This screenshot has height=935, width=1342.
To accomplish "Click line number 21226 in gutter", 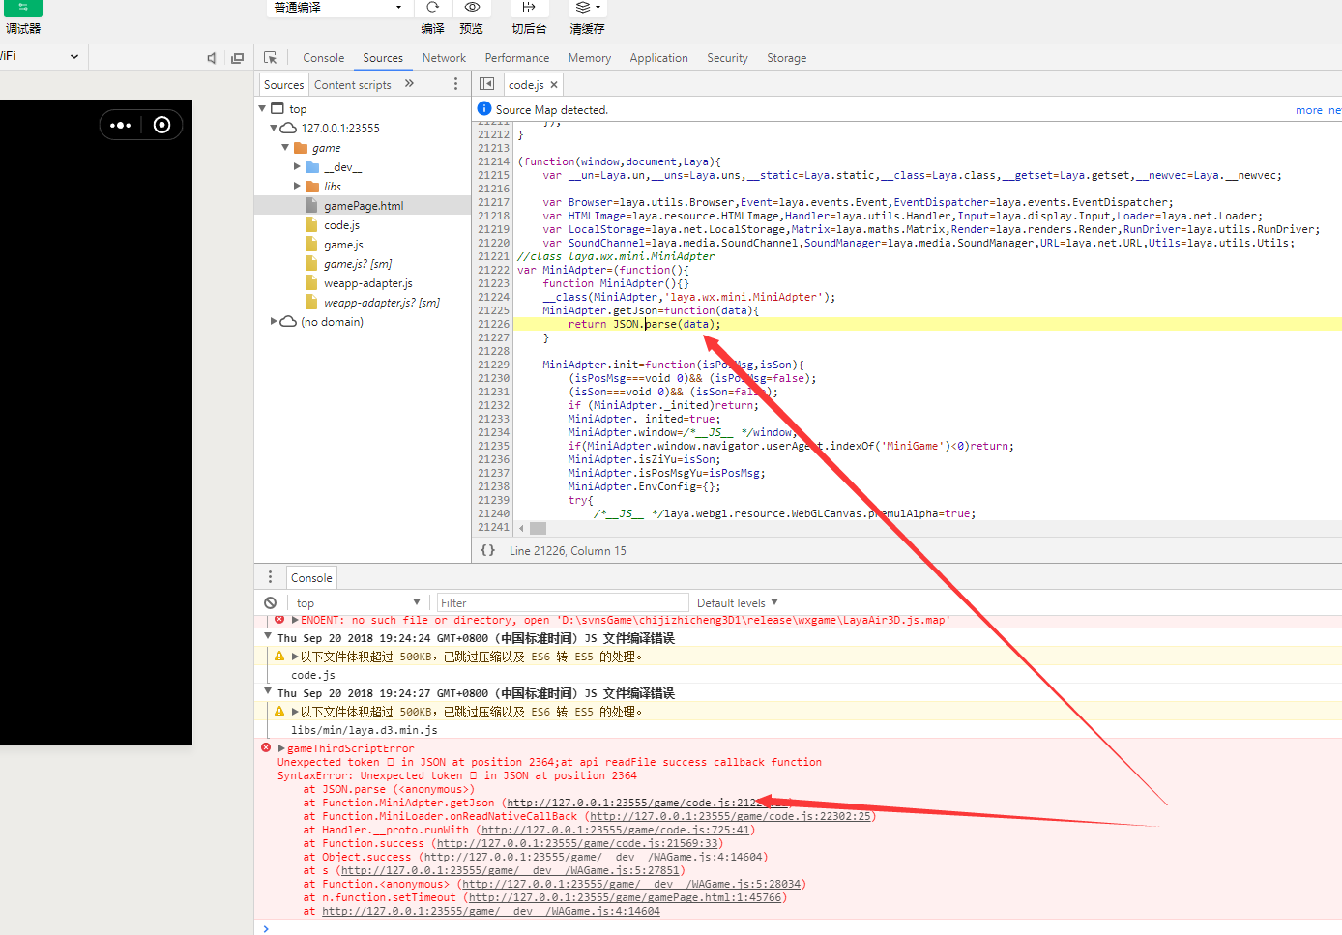I will pos(493,324).
